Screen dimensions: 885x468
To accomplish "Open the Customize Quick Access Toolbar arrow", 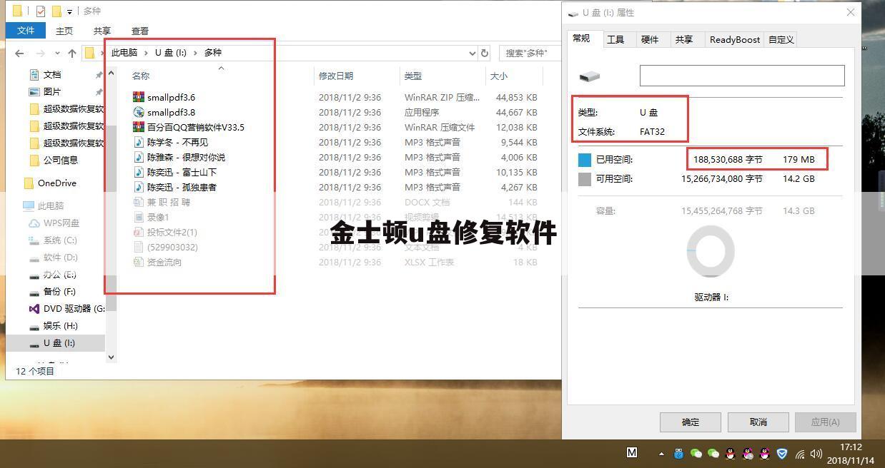I will (x=69, y=11).
